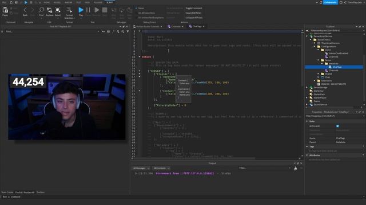Collapse the Content table fold arrow
This screenshot has height=205, width=366.
click(140, 91)
